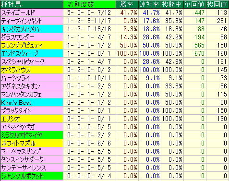Select the キングカメハメハ sire name
Viewport: 229px width, 181px height.
pos(20,29)
